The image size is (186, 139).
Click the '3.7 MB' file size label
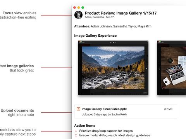pyautogui.click(x=168, y=109)
